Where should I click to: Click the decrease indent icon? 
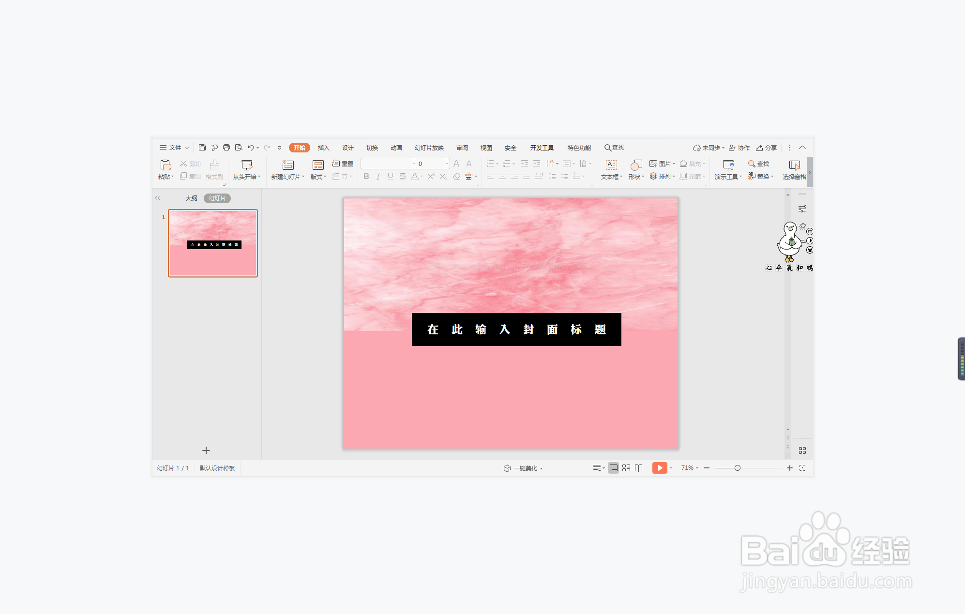[525, 164]
